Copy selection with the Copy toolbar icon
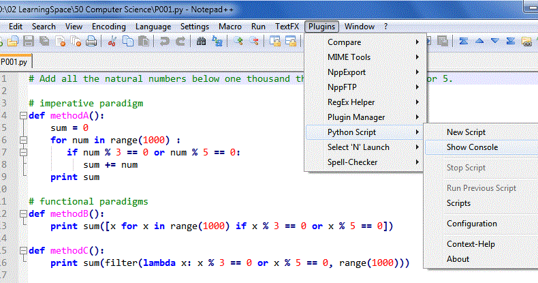538x283 pixels. click(x=128, y=42)
